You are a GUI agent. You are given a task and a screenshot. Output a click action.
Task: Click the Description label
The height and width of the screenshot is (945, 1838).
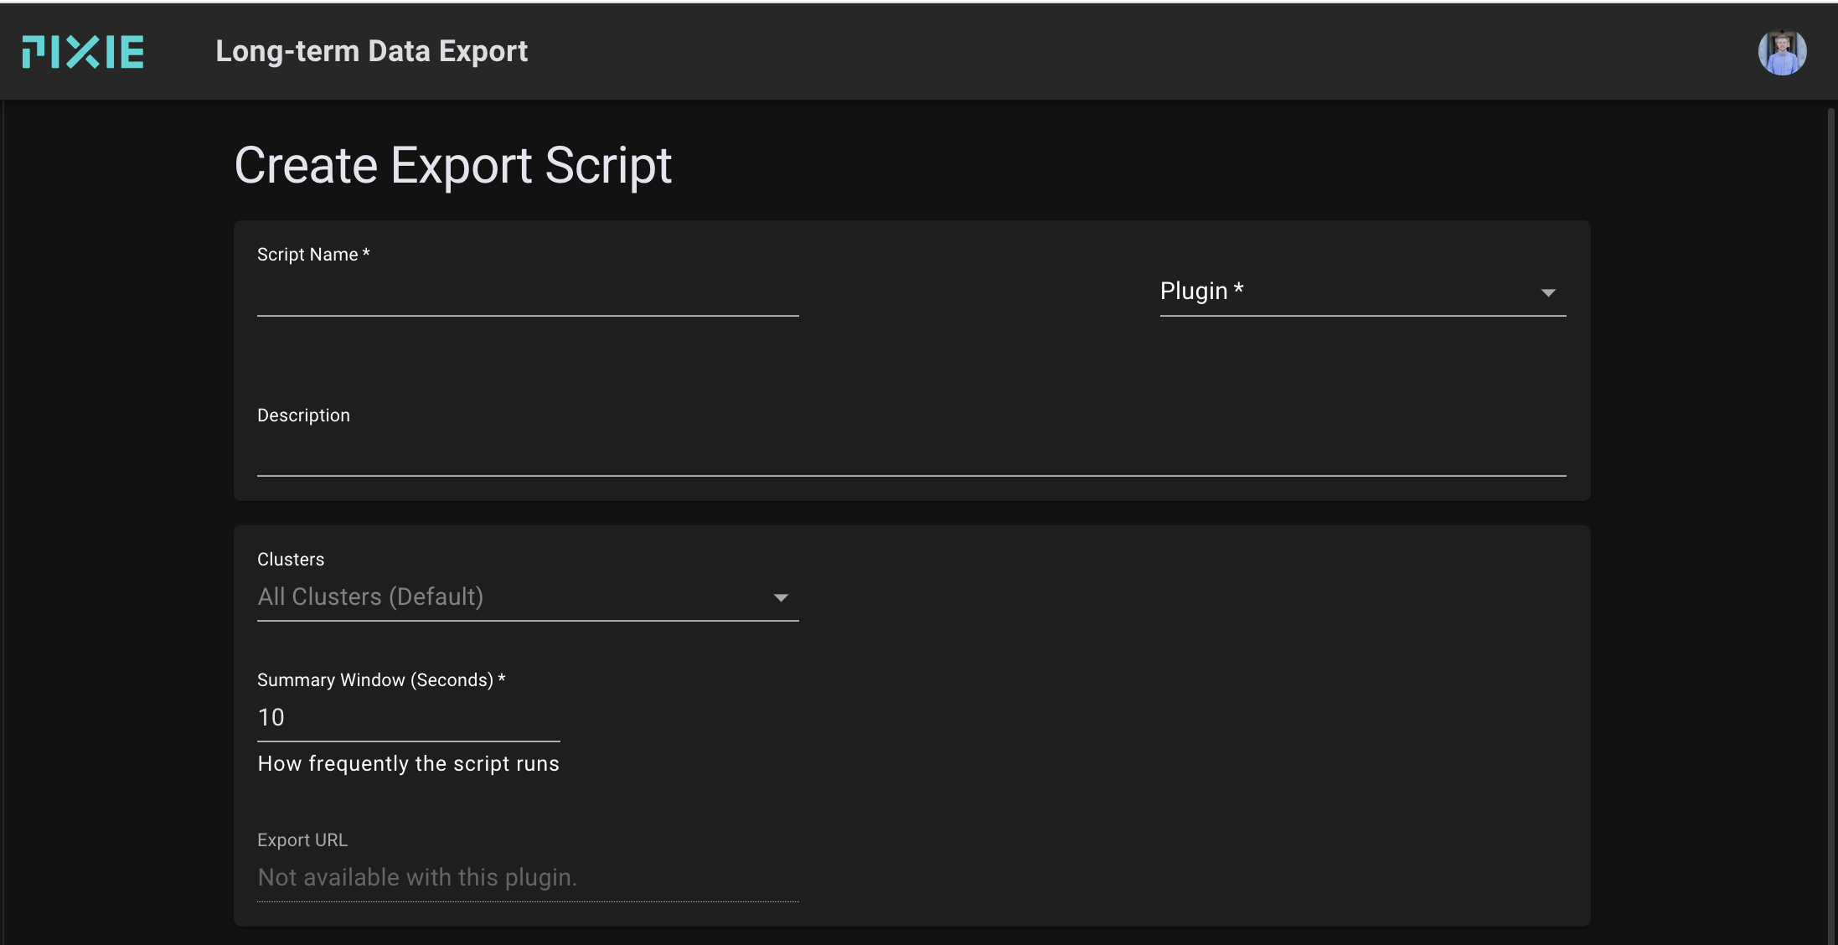[303, 416]
